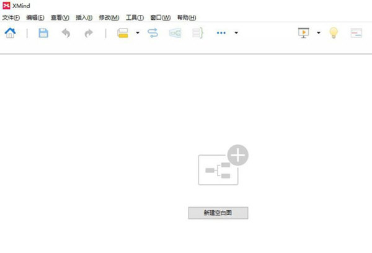The height and width of the screenshot is (253, 372).
Task: Open the 文件(F) menu
Action: pyautogui.click(x=11, y=17)
